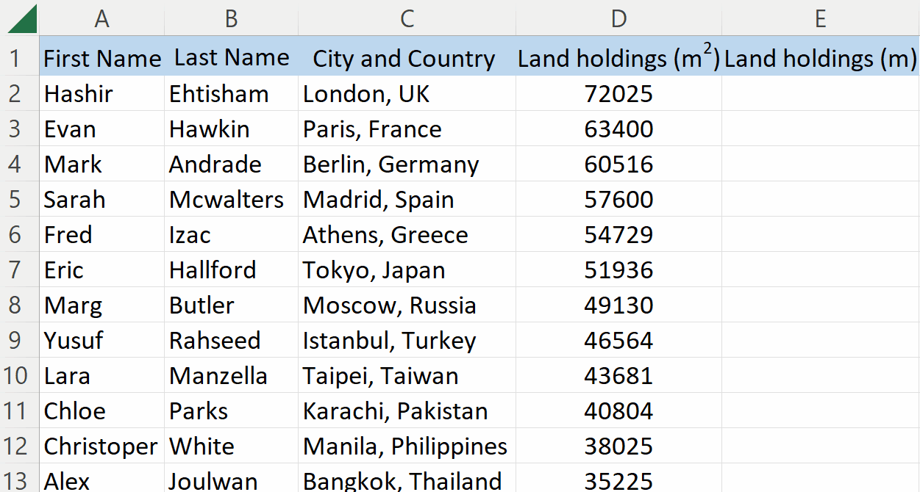
Task: Select the cell containing "Izac"
Action: (231, 234)
